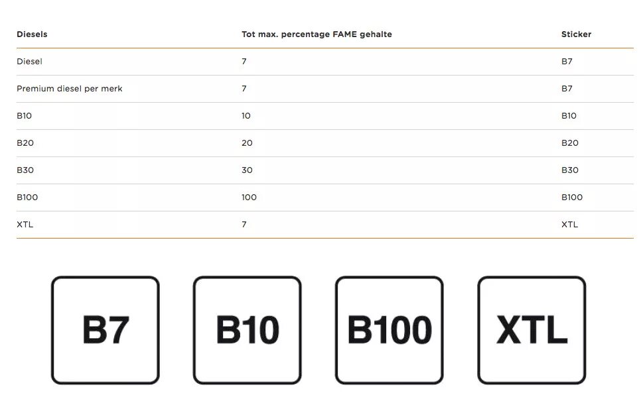Click the B7 fuel sticker icon
Screen dimensions: 639x405
pos(105,330)
